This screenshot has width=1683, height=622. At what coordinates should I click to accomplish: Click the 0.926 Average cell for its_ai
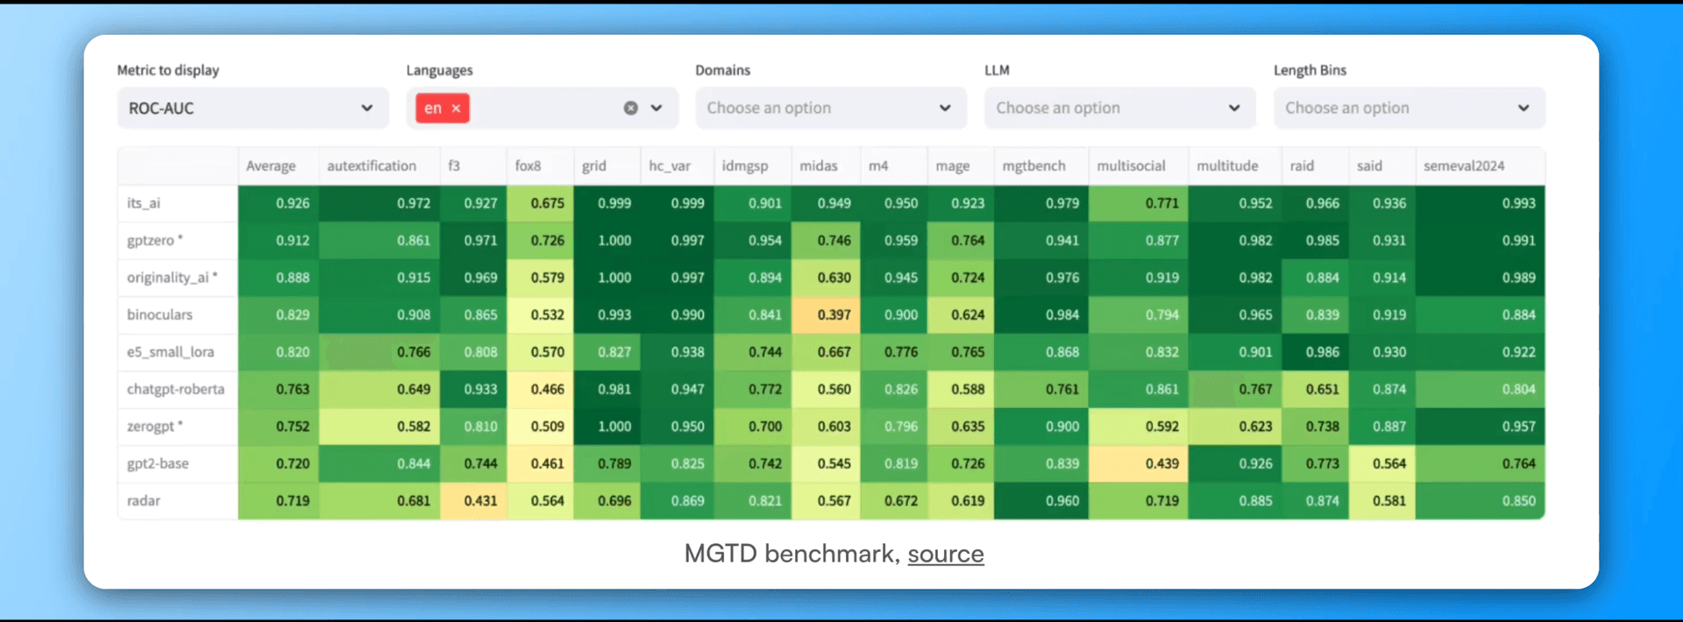click(x=278, y=203)
